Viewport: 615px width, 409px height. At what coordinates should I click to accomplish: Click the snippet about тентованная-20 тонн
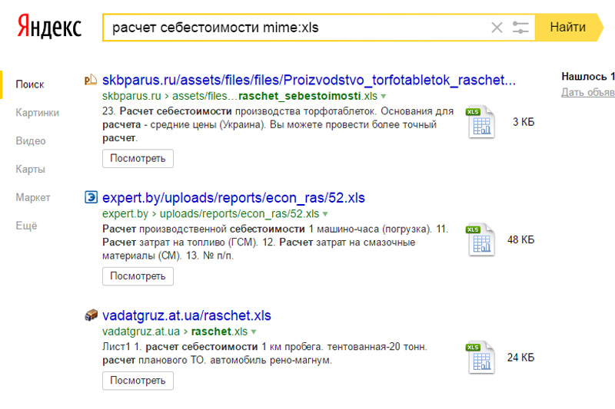point(264,354)
